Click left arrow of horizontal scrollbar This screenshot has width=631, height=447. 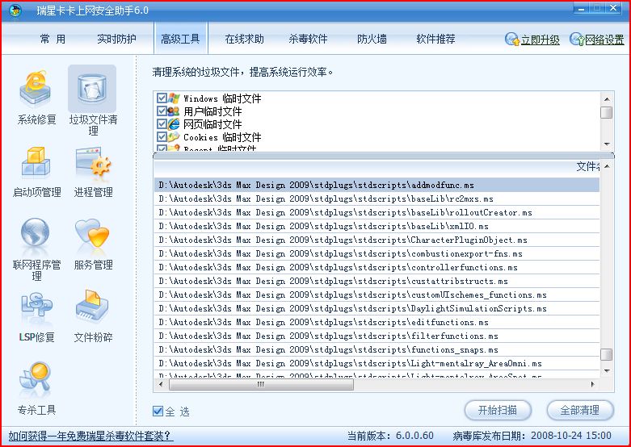point(161,384)
